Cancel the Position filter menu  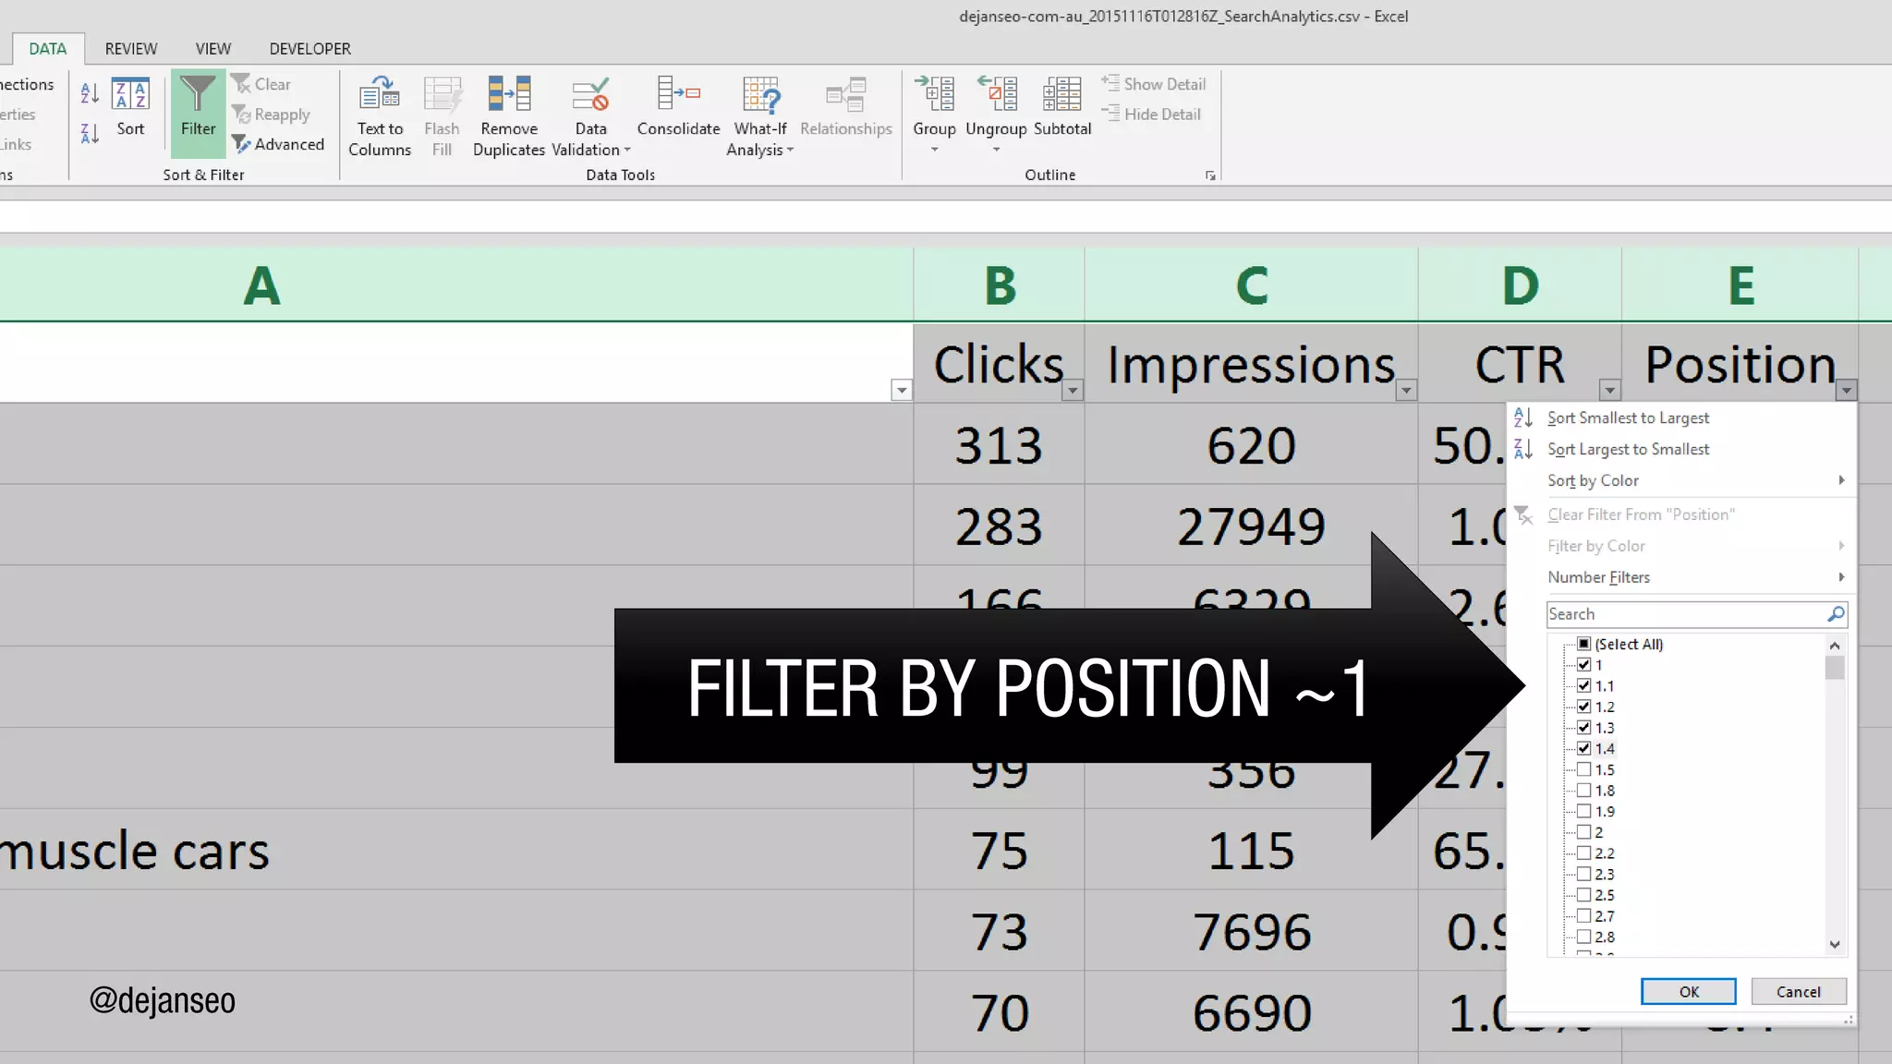tap(1798, 991)
